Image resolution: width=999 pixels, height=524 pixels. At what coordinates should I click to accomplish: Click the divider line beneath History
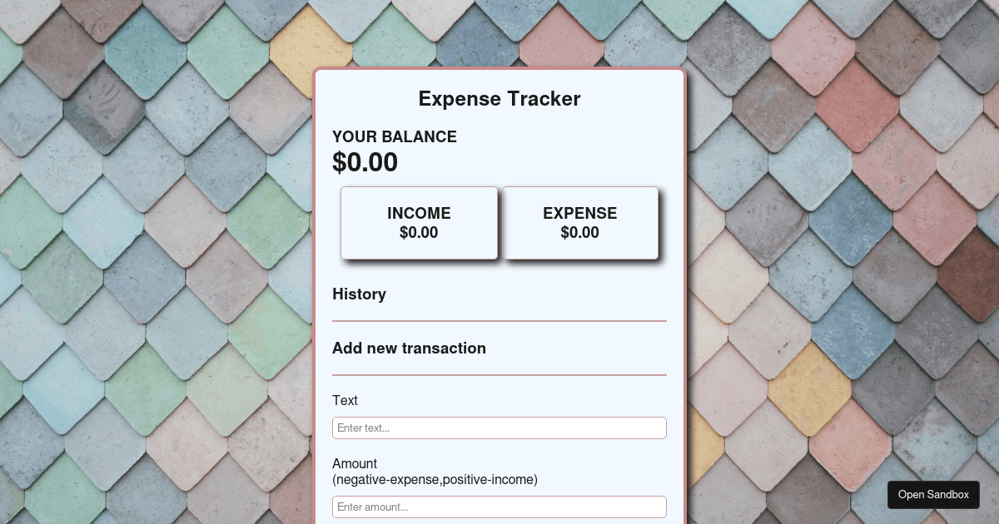499,320
